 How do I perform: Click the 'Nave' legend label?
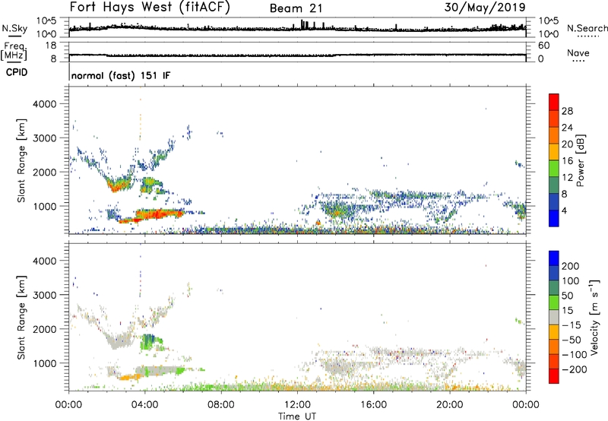click(578, 52)
